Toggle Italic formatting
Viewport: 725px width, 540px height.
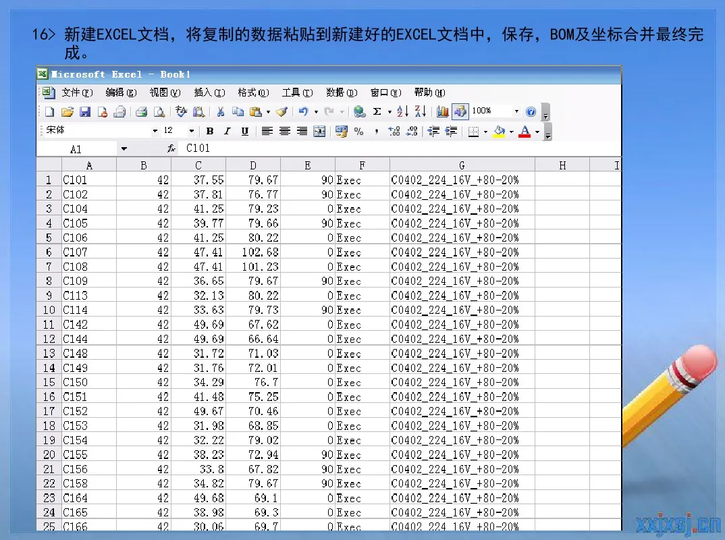tap(227, 132)
